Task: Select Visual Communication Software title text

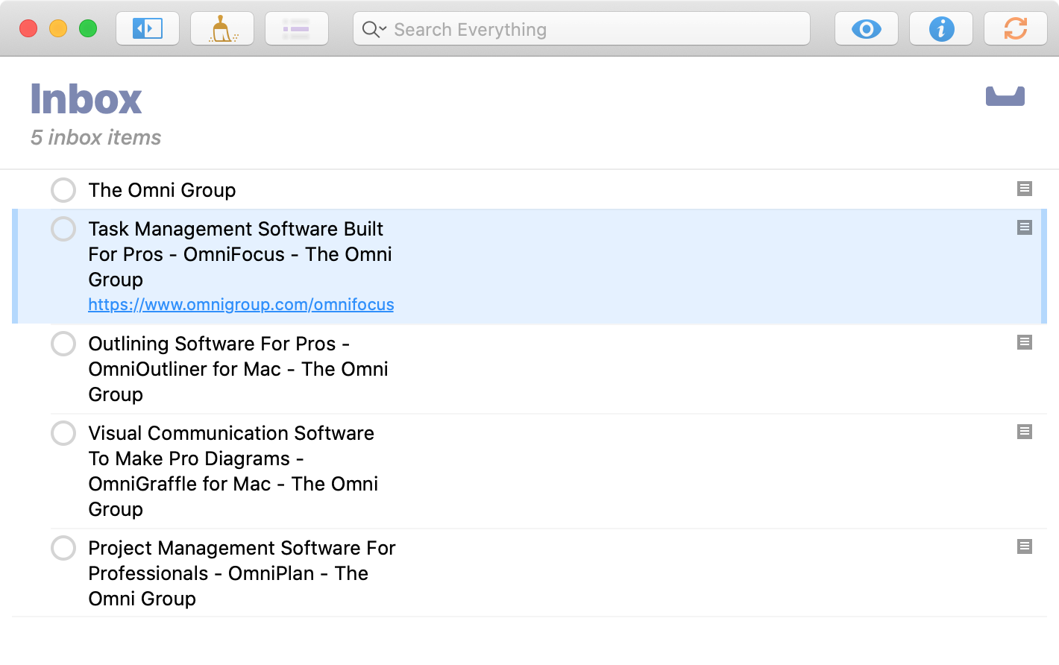Action: [x=233, y=471]
